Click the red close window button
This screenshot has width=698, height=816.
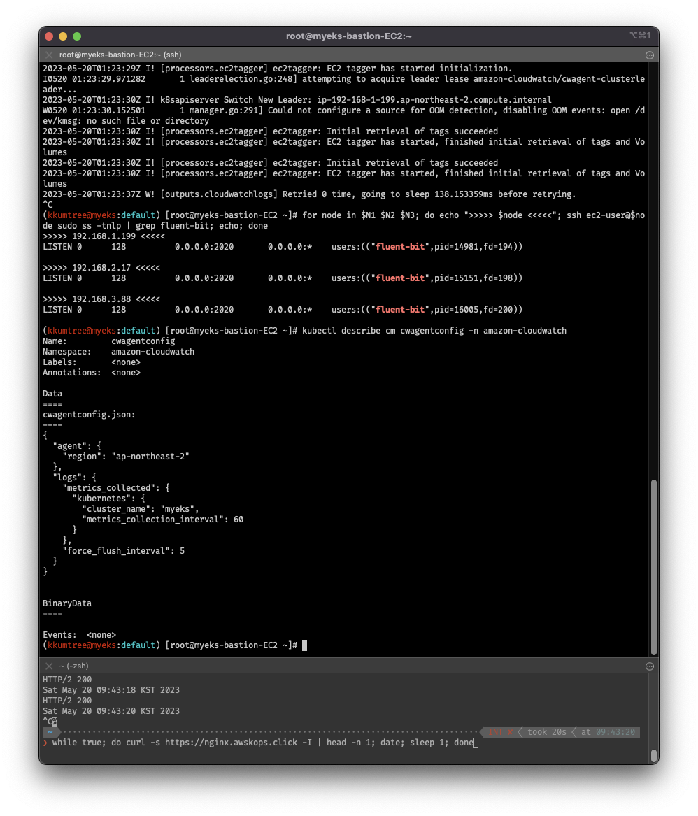[50, 36]
